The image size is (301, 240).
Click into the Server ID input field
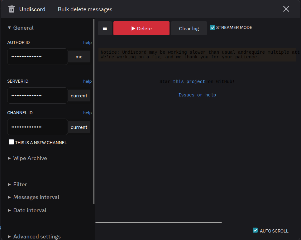tap(37, 96)
